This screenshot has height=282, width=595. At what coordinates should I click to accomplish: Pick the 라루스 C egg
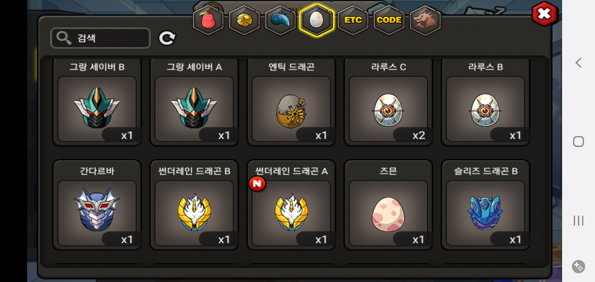[388, 102]
